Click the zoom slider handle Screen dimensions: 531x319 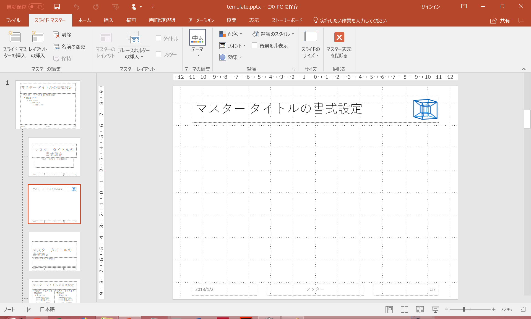[464, 309]
